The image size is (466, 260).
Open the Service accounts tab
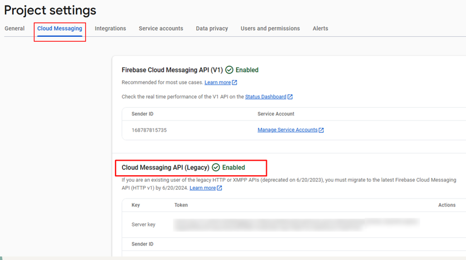161,28
